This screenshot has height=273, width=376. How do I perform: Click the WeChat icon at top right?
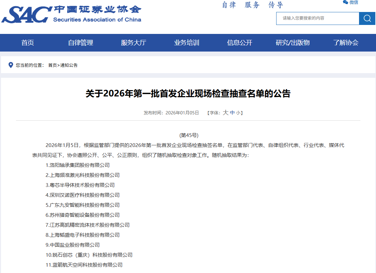pyautogui.click(x=345, y=2)
